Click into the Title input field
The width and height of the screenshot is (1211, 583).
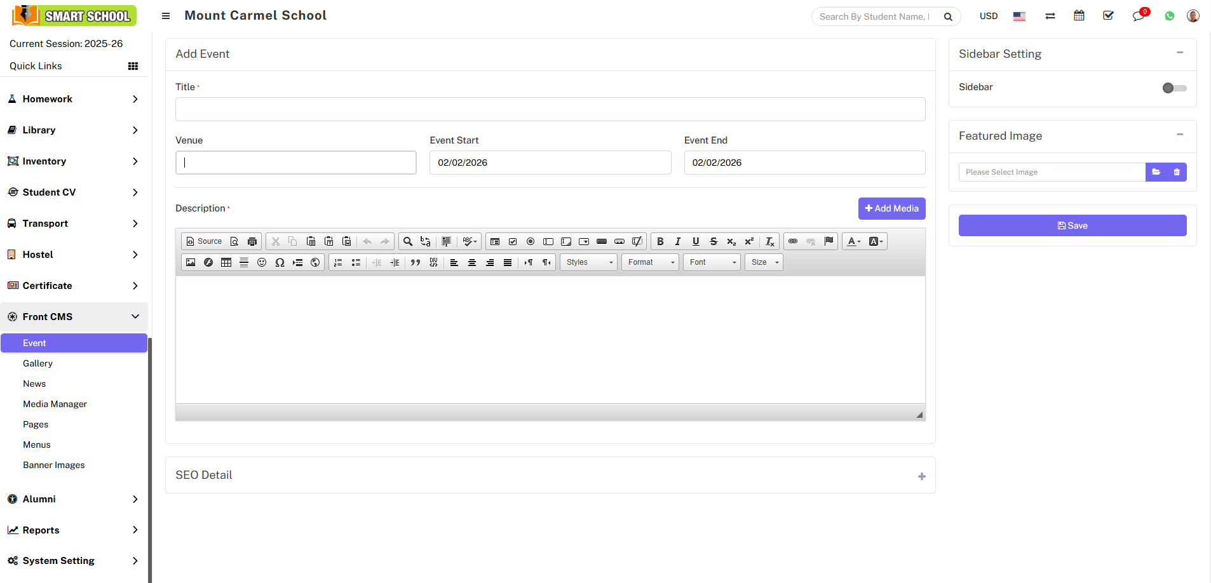pyautogui.click(x=550, y=109)
